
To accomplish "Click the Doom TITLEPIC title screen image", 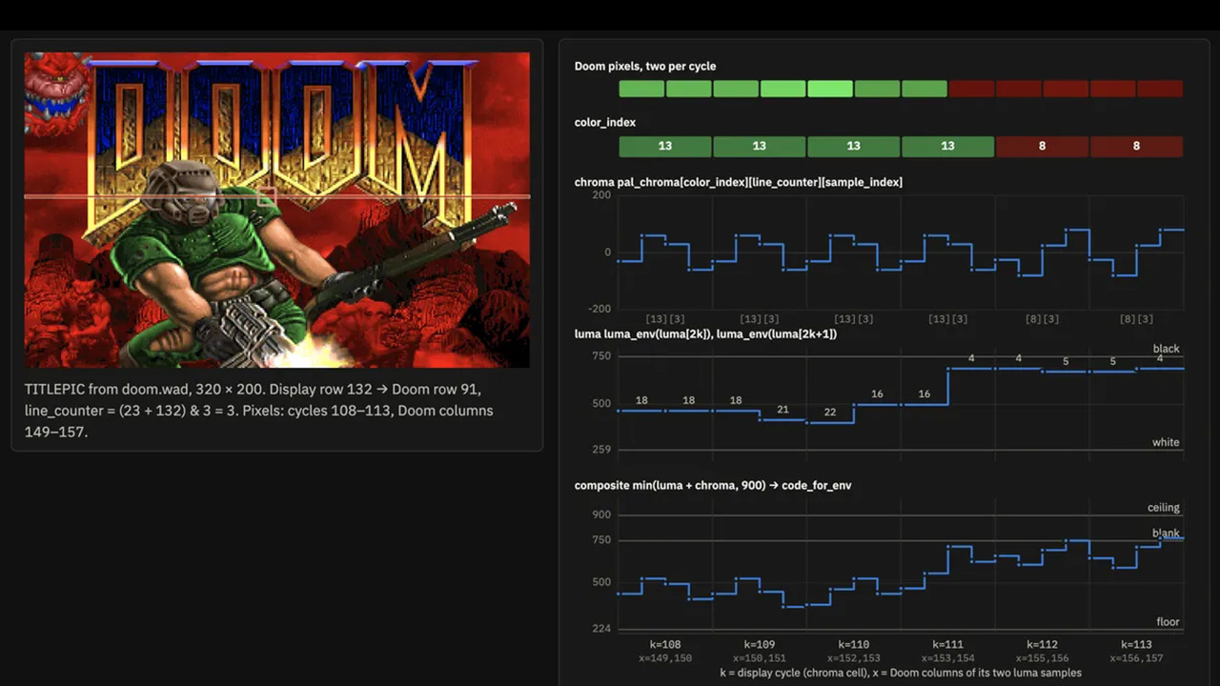I will (x=277, y=210).
